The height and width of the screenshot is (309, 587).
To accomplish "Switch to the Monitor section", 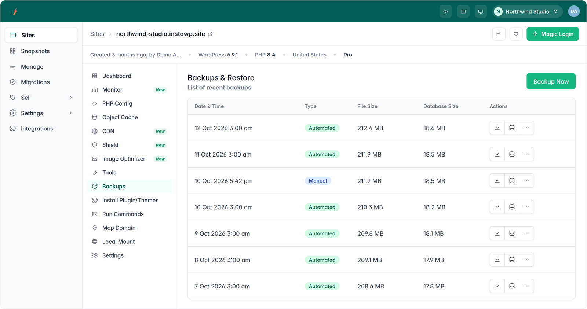I will pos(129,90).
